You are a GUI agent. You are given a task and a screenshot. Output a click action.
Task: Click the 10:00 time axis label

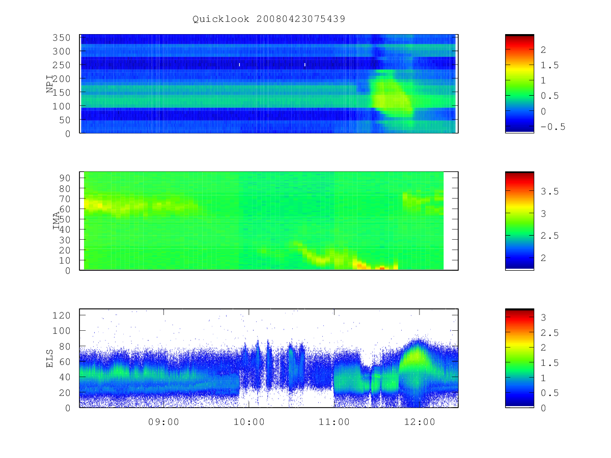pos(249,422)
